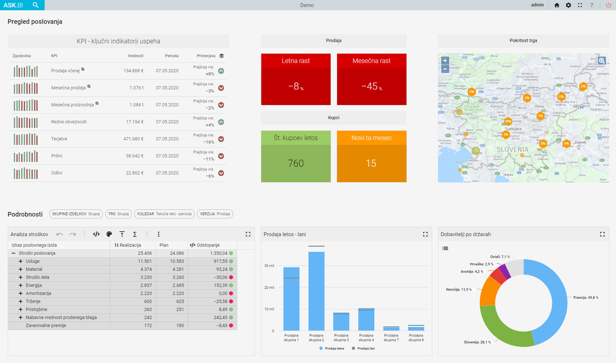Screen dimensions: 616x363
Task: Open the KOLEDAR Tekoče leto filter chip
Action: pos(164,214)
